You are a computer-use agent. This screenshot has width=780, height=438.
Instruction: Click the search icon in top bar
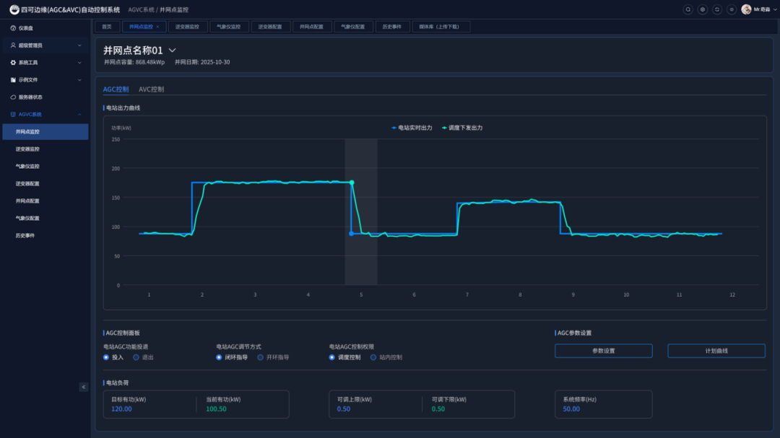pos(688,9)
